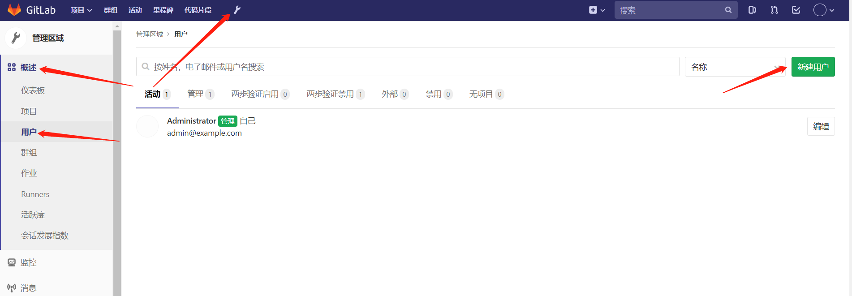The width and height of the screenshot is (852, 296).
Task: Select 项目 in sidebar
Action: [29, 111]
